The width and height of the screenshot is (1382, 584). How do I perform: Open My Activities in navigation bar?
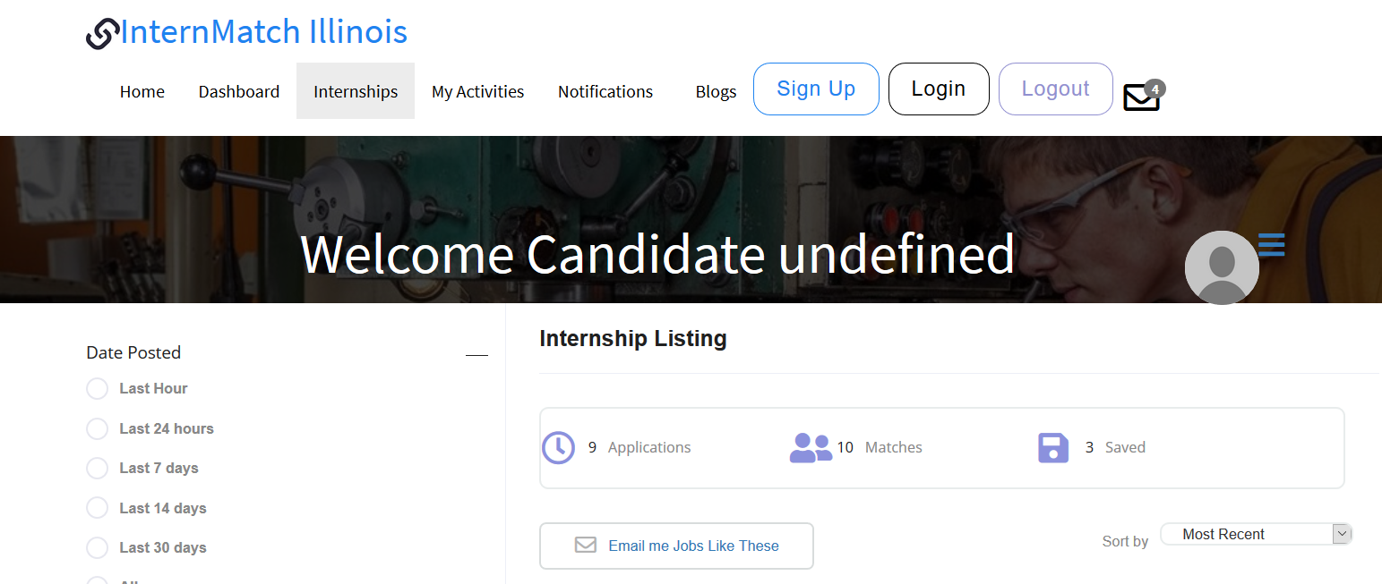(477, 91)
